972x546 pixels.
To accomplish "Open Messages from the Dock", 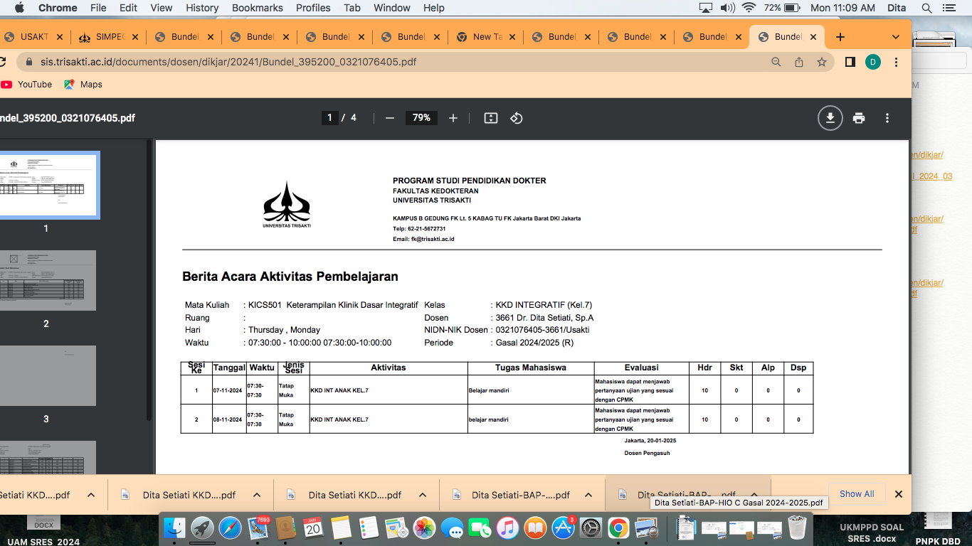I will point(452,528).
